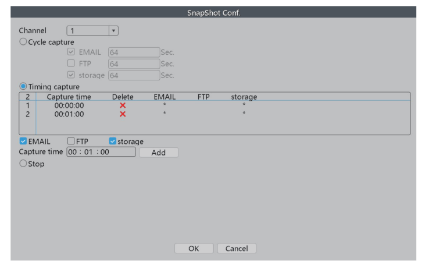Uncheck storage below the capture table

pos(113,141)
